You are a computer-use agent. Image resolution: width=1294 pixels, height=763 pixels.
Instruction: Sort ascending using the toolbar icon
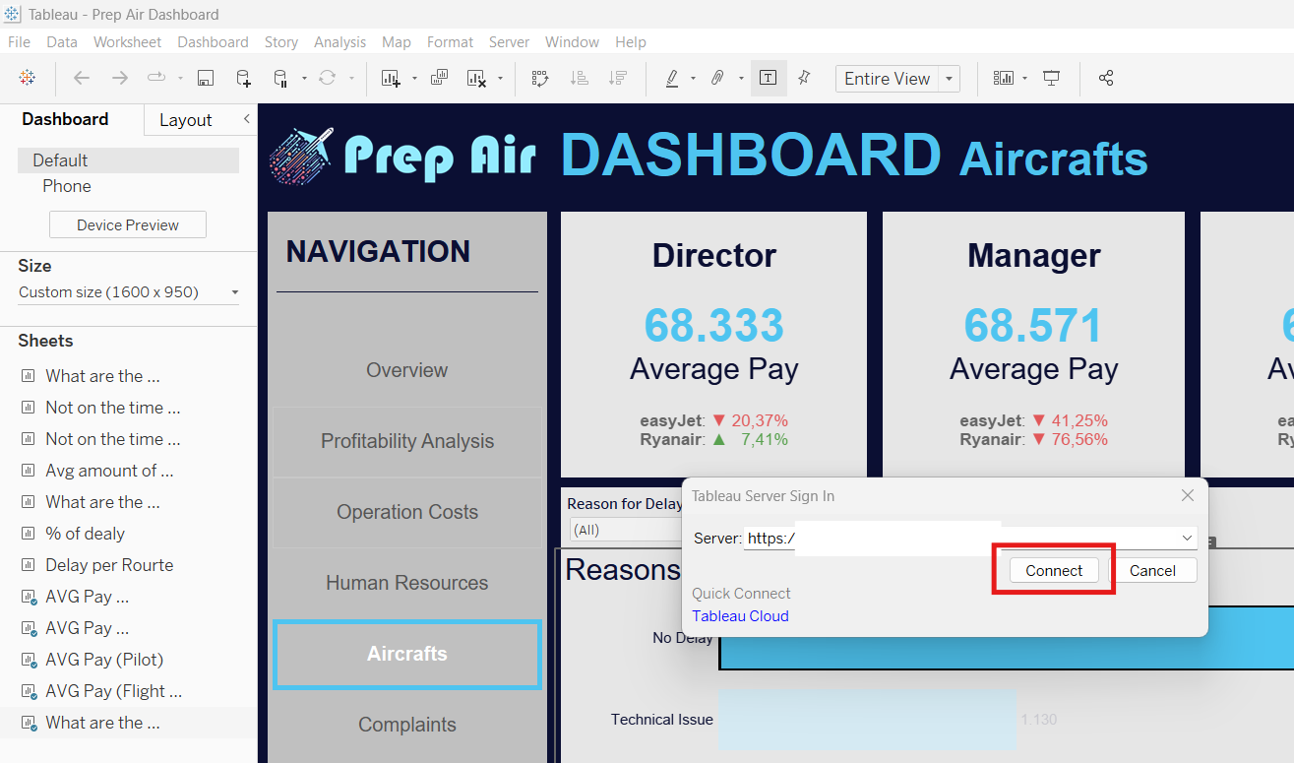[x=579, y=78]
